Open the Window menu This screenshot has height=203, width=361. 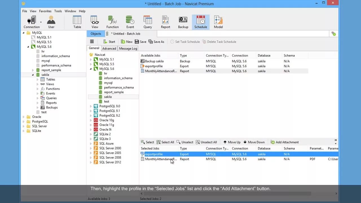pos(70,11)
